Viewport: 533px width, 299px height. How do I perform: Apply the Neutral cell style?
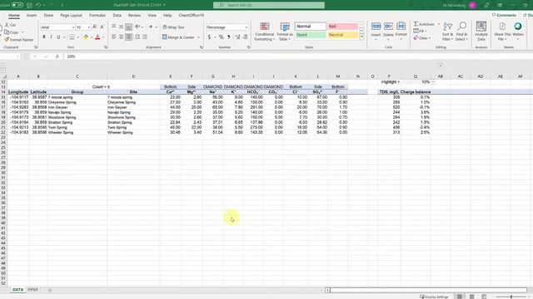pos(342,35)
